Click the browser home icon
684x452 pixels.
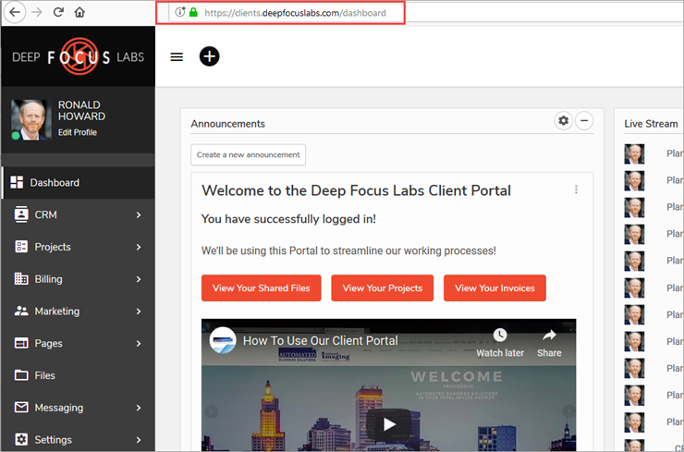point(79,12)
